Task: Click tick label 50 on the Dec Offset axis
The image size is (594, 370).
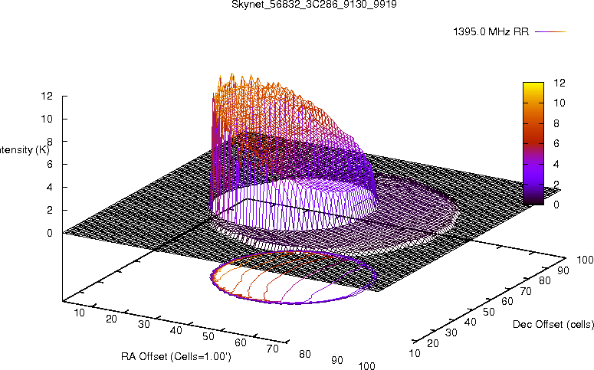Action: click(489, 312)
